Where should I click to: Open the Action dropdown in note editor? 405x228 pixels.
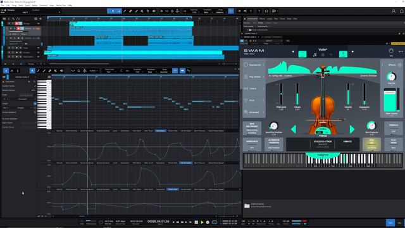93,70
